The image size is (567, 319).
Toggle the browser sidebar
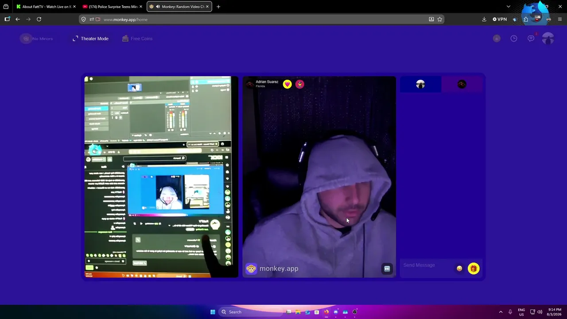7,19
